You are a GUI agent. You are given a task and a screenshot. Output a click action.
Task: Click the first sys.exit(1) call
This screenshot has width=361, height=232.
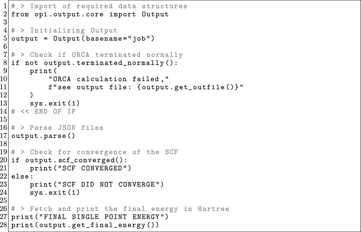[x=55, y=103]
